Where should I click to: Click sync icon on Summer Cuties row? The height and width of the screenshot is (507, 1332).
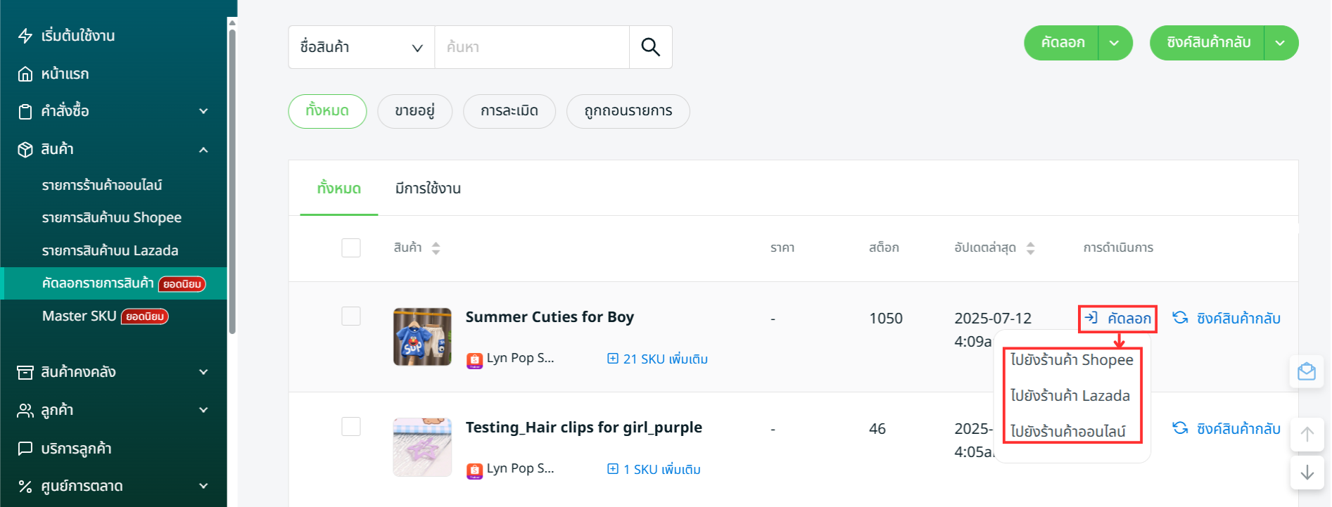click(1180, 318)
